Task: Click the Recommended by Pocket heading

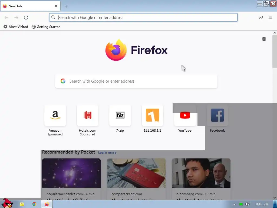Action: (x=68, y=152)
